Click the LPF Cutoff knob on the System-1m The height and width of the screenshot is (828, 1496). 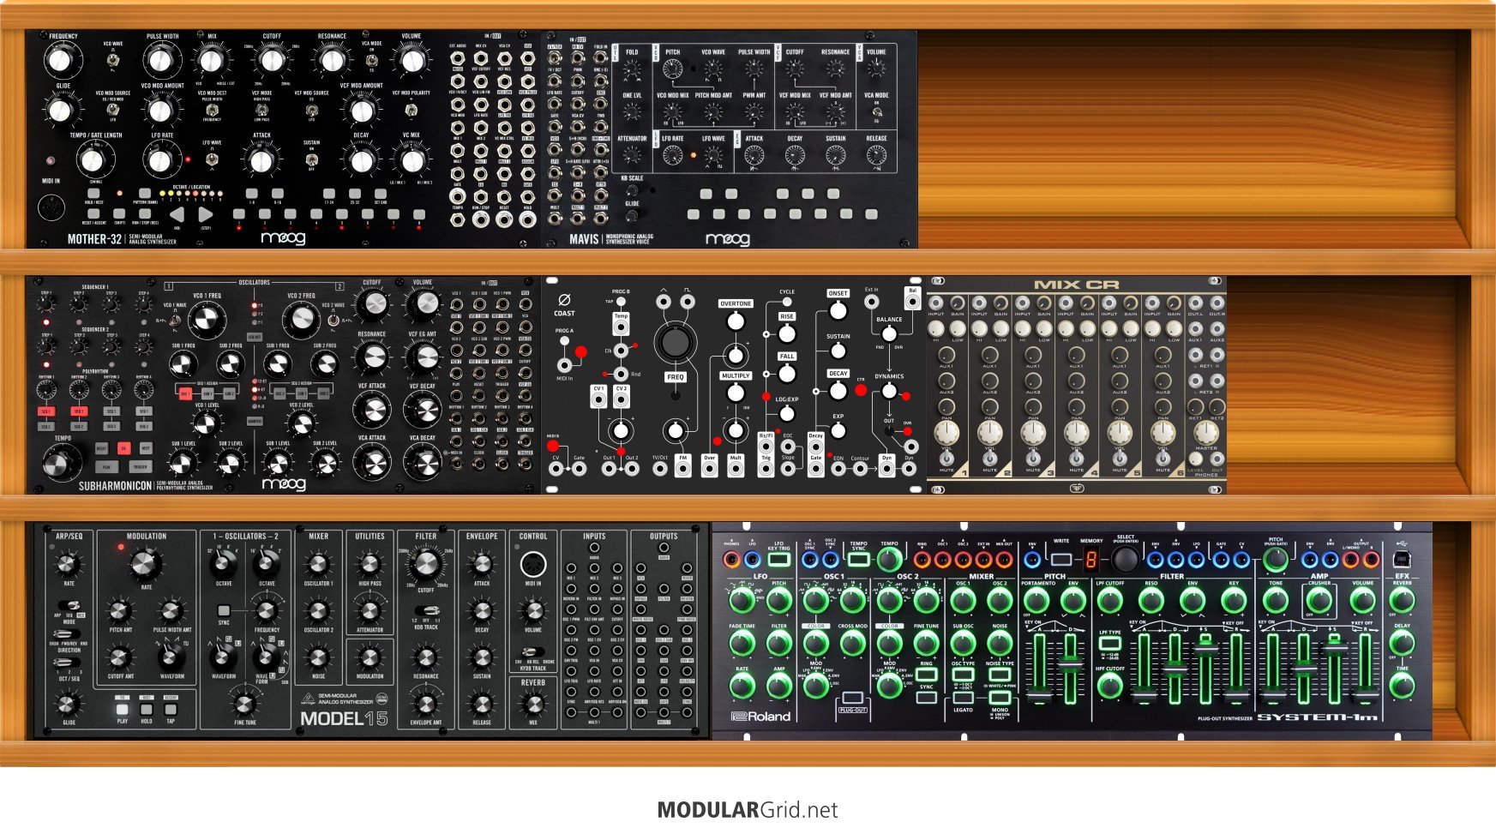1109,601
